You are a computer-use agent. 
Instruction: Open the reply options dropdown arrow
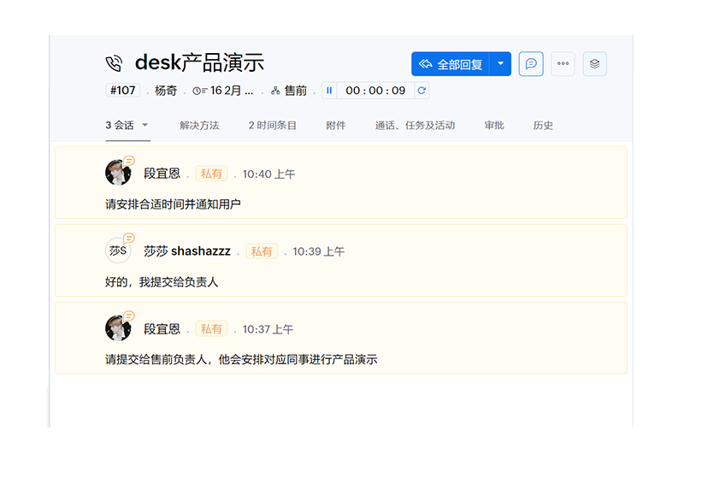501,64
